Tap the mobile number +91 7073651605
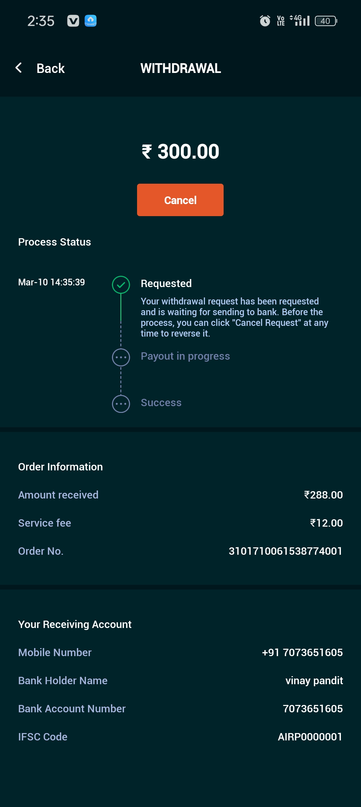Viewport: 361px width, 807px height. coord(302,652)
